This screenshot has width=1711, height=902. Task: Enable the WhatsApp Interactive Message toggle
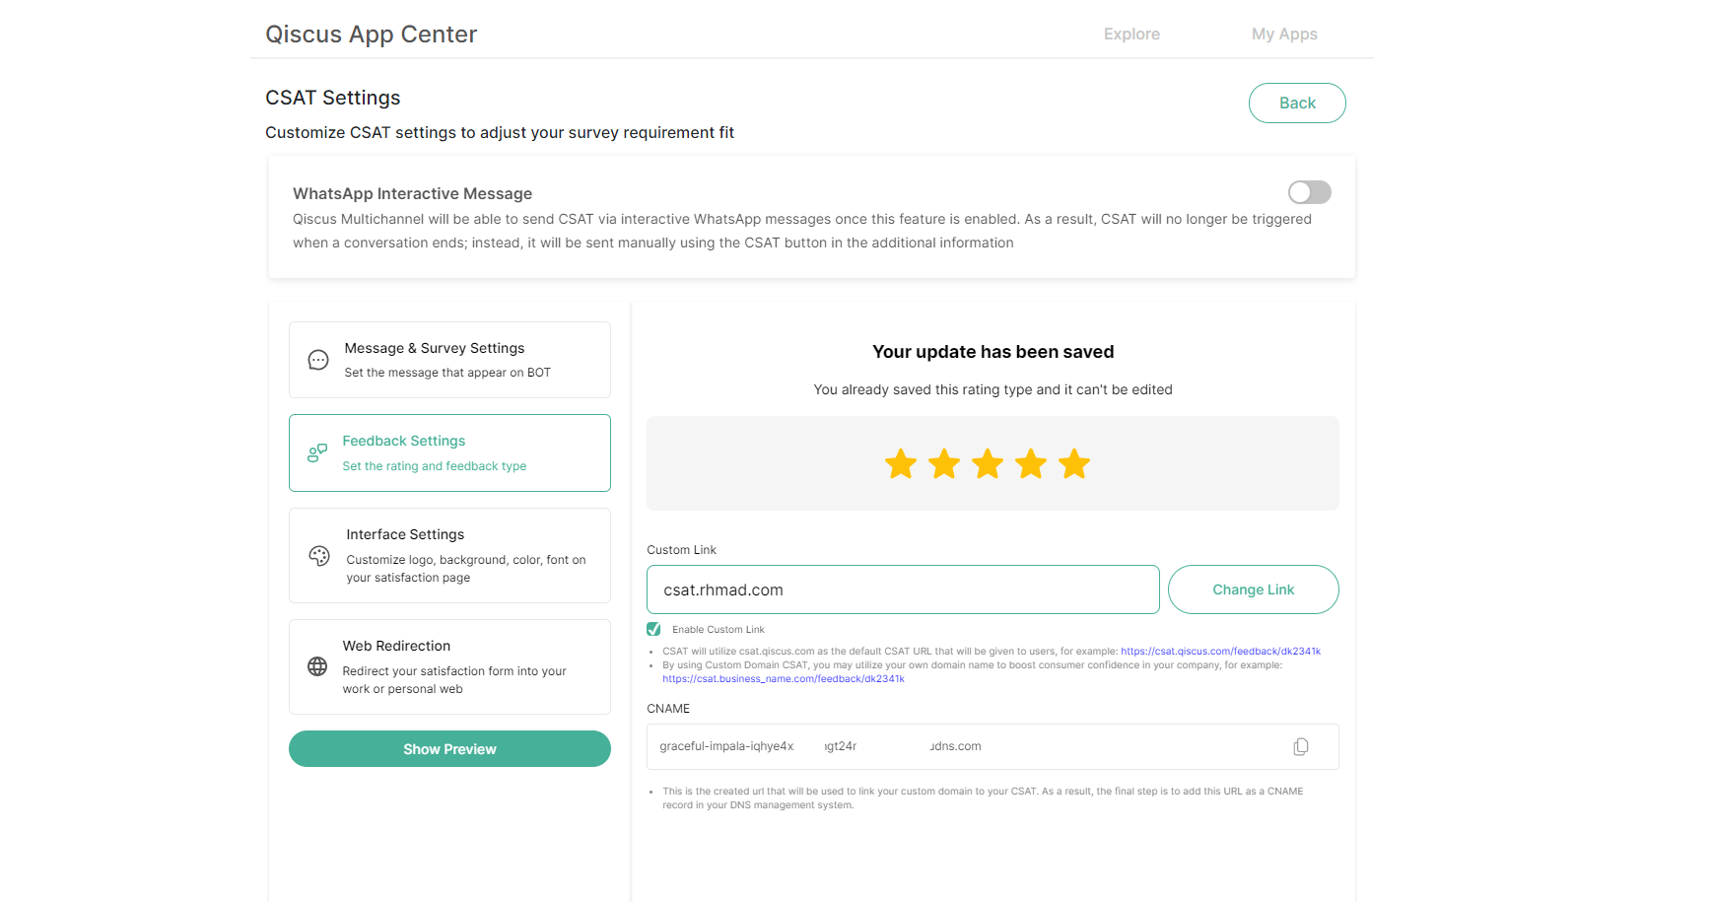[x=1309, y=192]
